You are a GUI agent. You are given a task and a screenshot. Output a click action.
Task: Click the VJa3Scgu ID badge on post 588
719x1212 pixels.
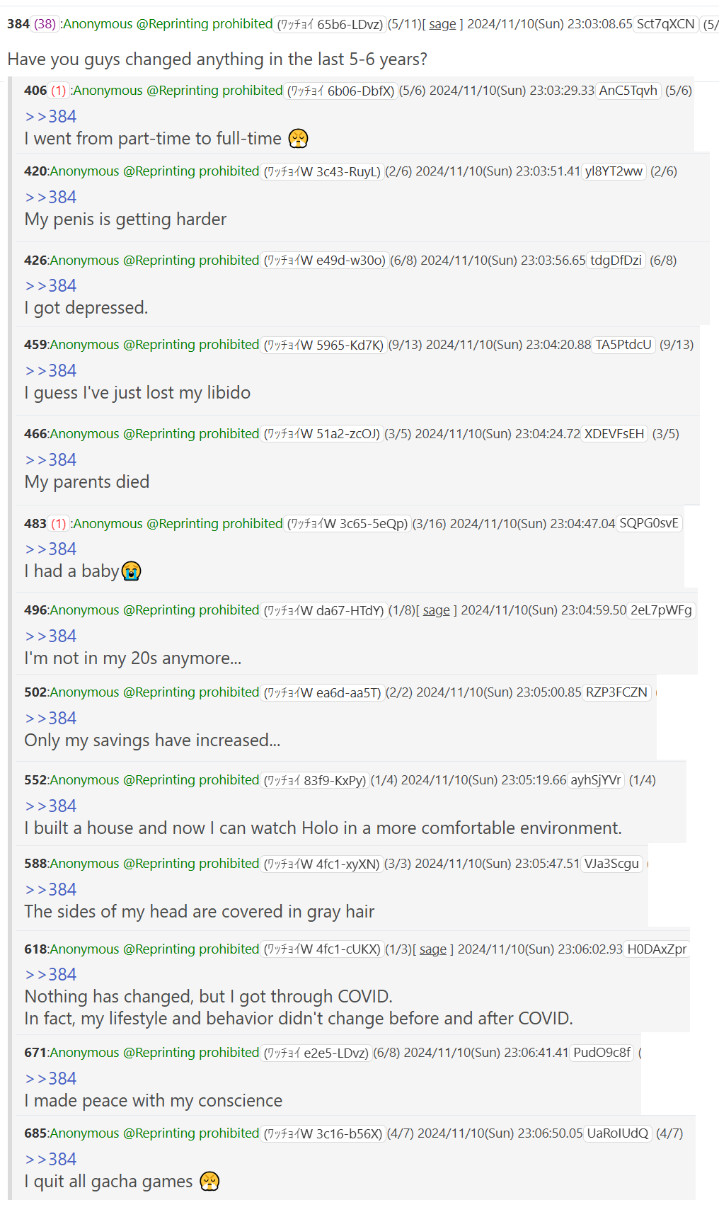point(611,864)
